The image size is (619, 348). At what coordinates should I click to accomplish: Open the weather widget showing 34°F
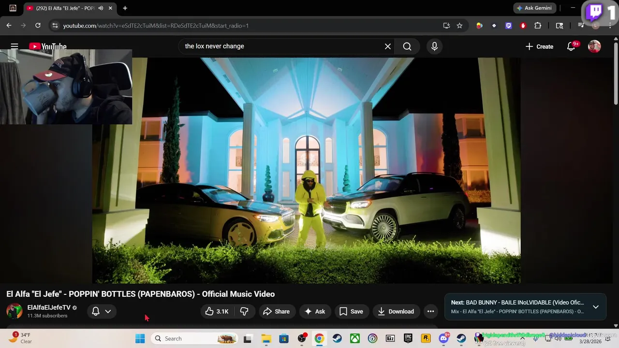coord(20,338)
